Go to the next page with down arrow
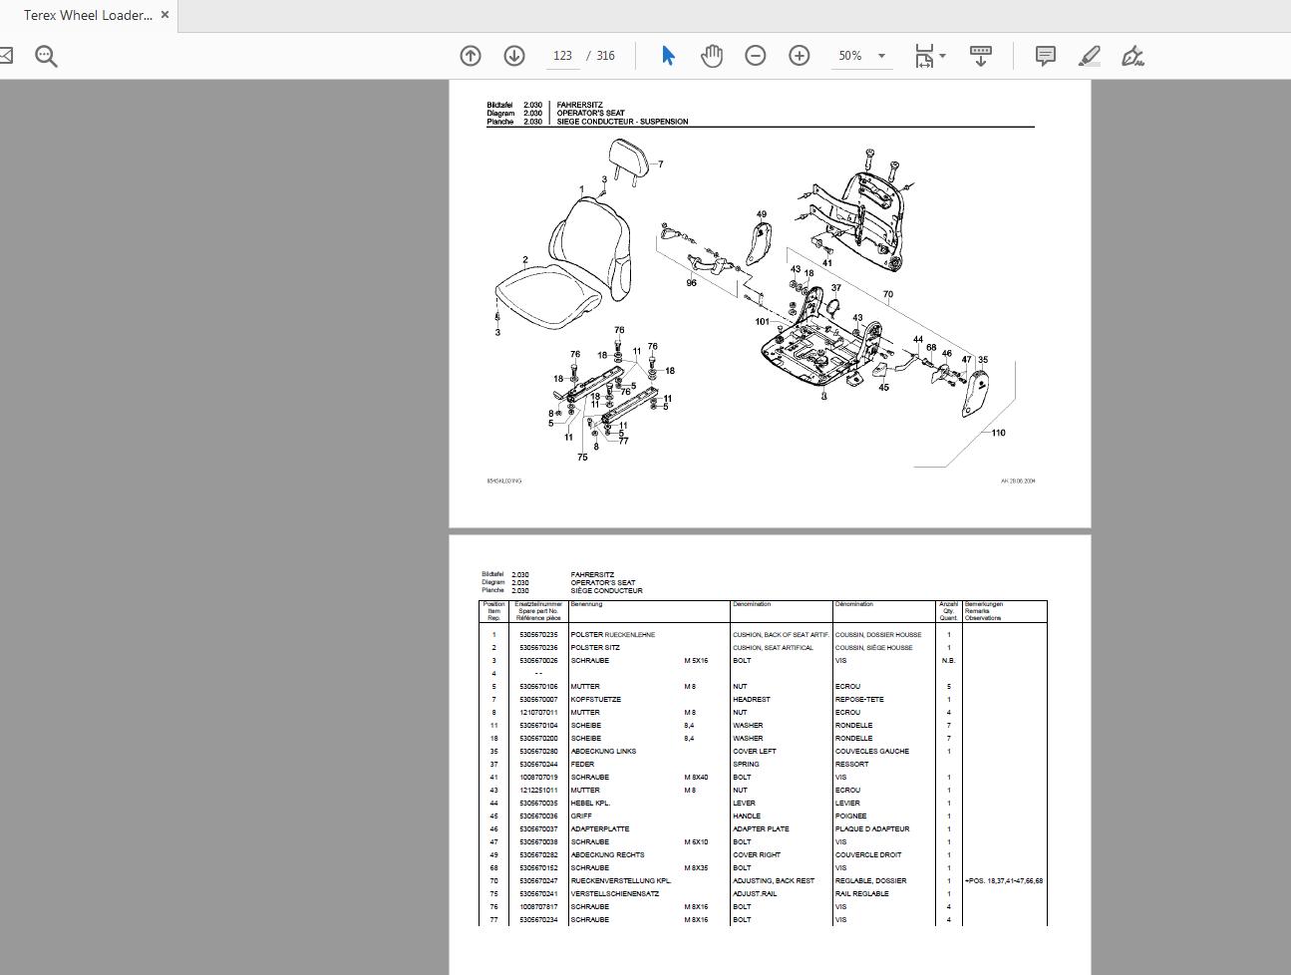The image size is (1291, 975). pyautogui.click(x=514, y=56)
